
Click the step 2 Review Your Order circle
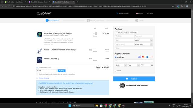(88, 20)
